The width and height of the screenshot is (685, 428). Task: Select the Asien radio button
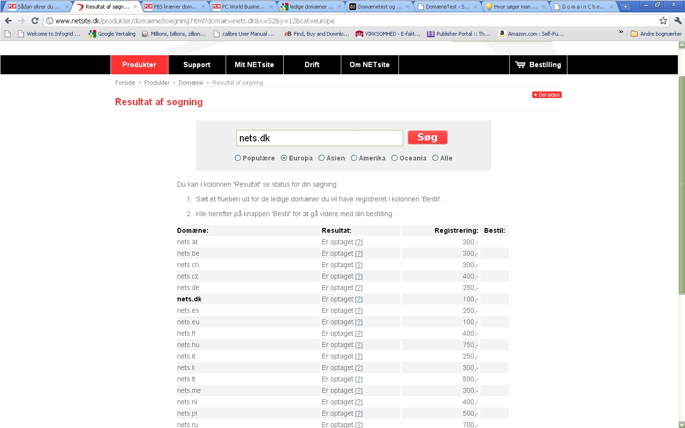321,158
